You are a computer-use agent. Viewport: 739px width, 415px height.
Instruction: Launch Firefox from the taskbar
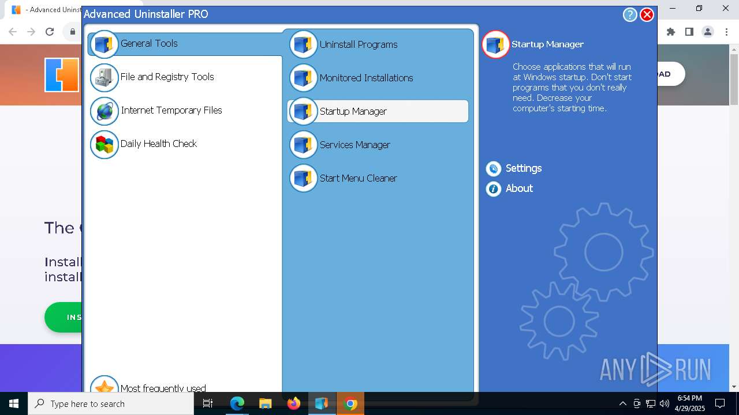tap(293, 403)
